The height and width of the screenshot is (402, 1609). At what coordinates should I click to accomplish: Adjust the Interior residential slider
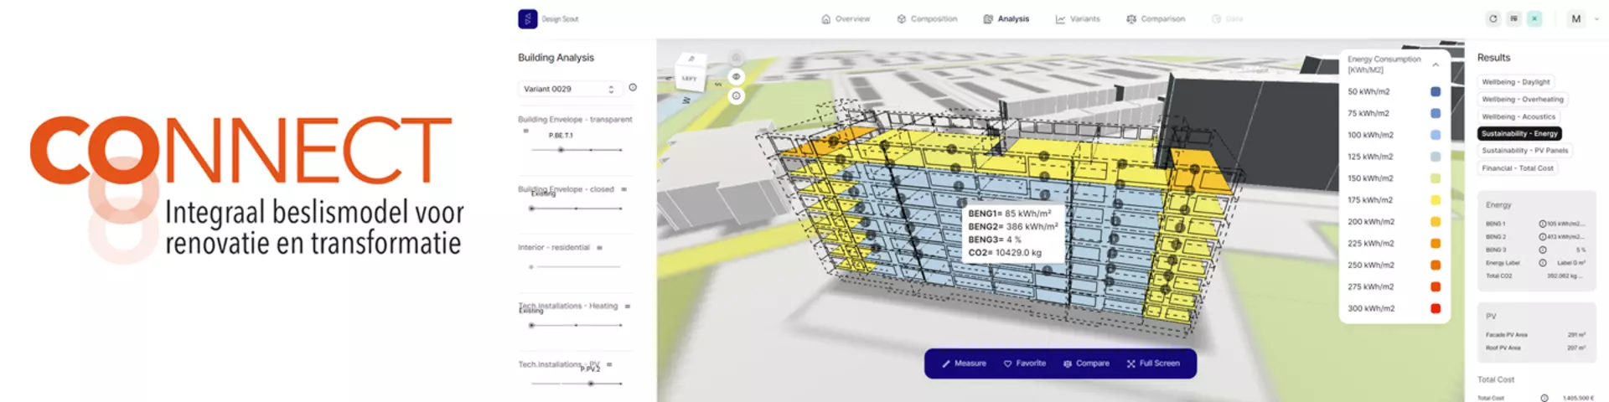[x=575, y=266]
